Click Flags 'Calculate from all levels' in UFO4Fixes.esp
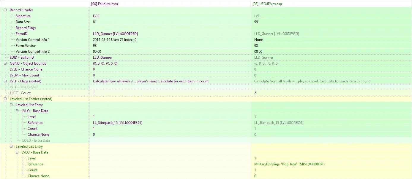 pos(312,81)
